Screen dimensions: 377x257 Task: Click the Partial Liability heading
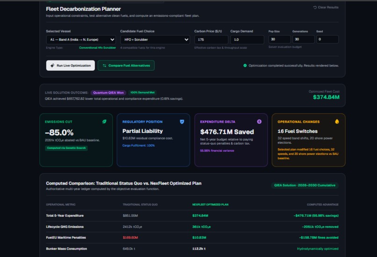143,131
